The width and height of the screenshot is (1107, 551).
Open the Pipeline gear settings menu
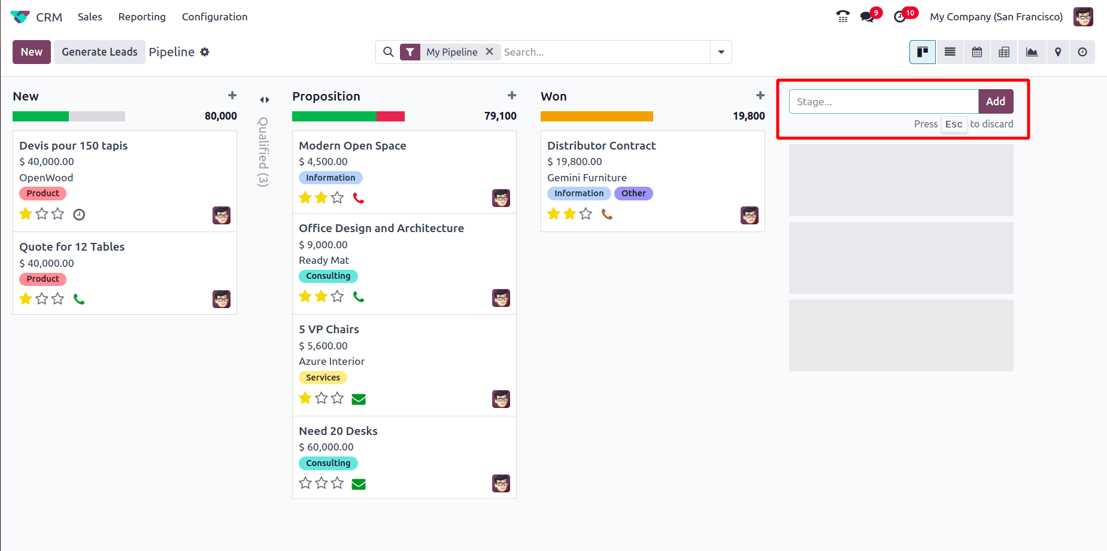tap(205, 52)
